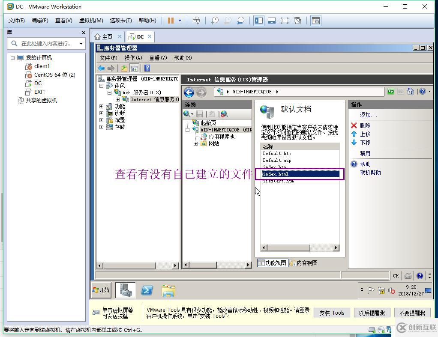Open the Server Manager help toolbar icon
The height and width of the screenshot is (337, 438).
[147, 68]
